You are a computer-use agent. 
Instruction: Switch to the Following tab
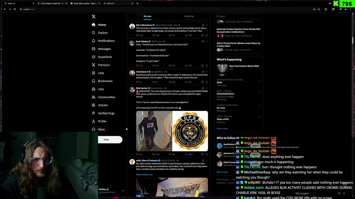click(189, 16)
